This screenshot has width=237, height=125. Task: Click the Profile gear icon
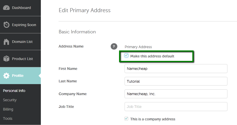(x=6, y=75)
